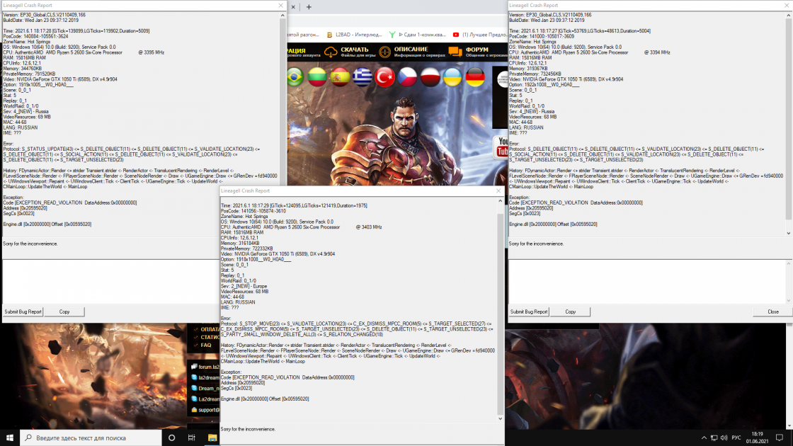This screenshot has height=446, width=793.
Task: Choose the Turkey flag icon
Action: click(x=385, y=77)
